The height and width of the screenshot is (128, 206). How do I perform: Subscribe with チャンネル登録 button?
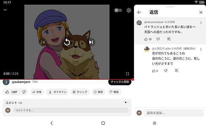pyautogui.click(x=120, y=82)
